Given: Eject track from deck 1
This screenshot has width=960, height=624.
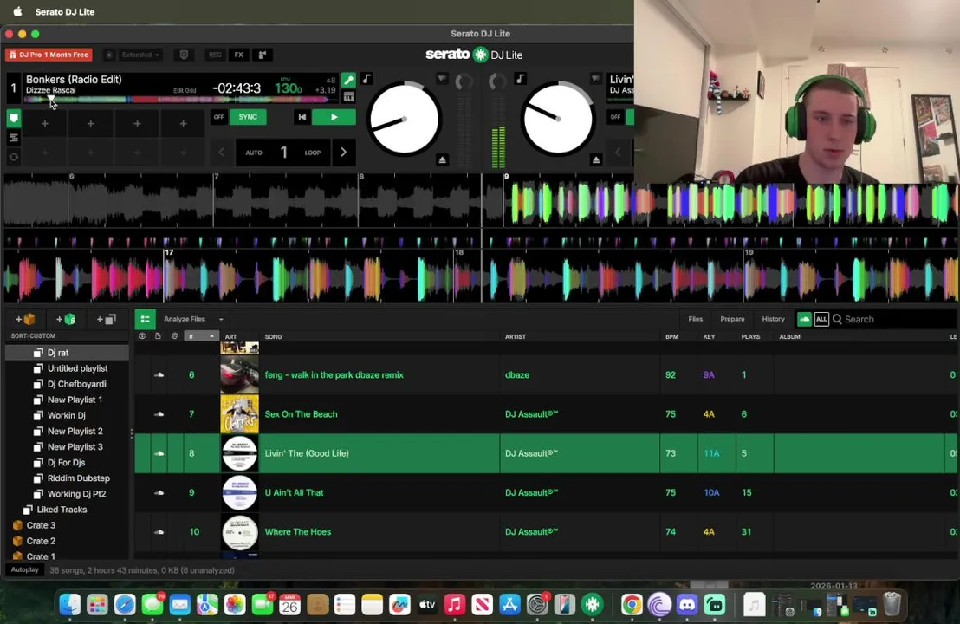Looking at the screenshot, I should pos(442,159).
